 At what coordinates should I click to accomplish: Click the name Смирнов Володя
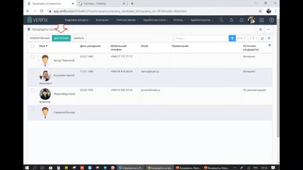[x=64, y=112]
